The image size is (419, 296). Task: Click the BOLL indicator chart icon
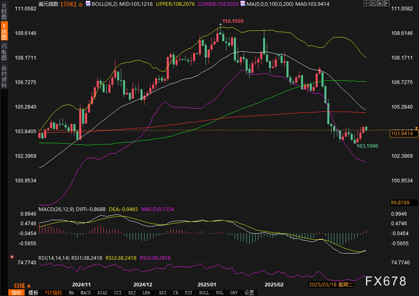pos(88,4)
